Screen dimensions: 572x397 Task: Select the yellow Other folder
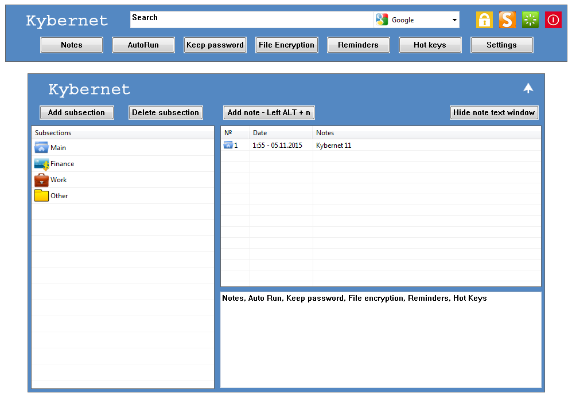[x=41, y=196]
